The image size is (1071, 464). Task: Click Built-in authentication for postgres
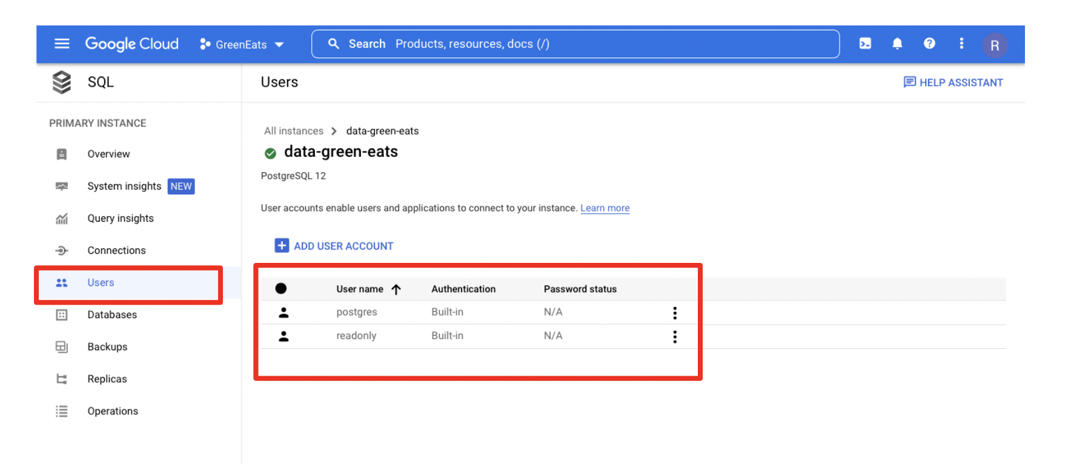click(447, 312)
